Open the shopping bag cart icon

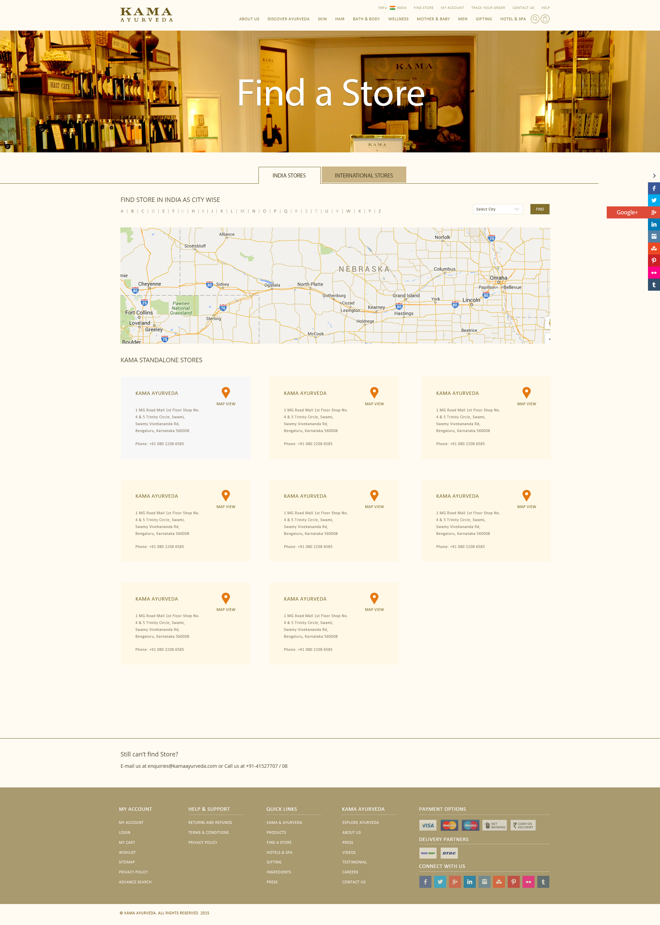pos(545,19)
